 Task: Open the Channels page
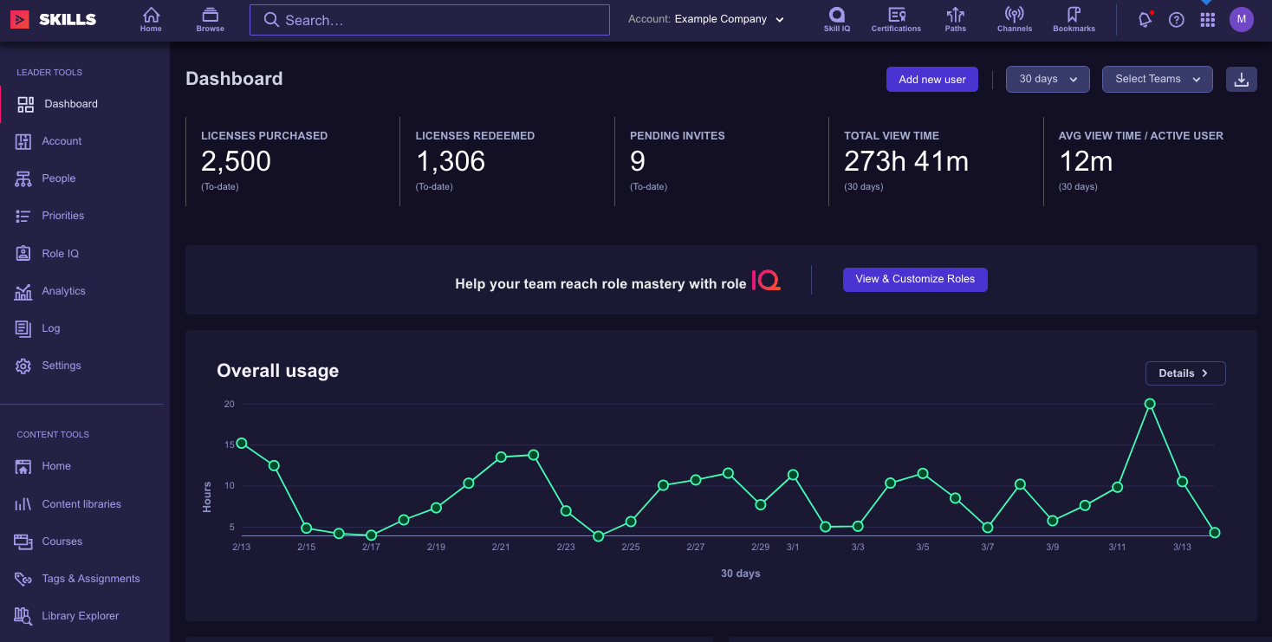(x=1013, y=19)
